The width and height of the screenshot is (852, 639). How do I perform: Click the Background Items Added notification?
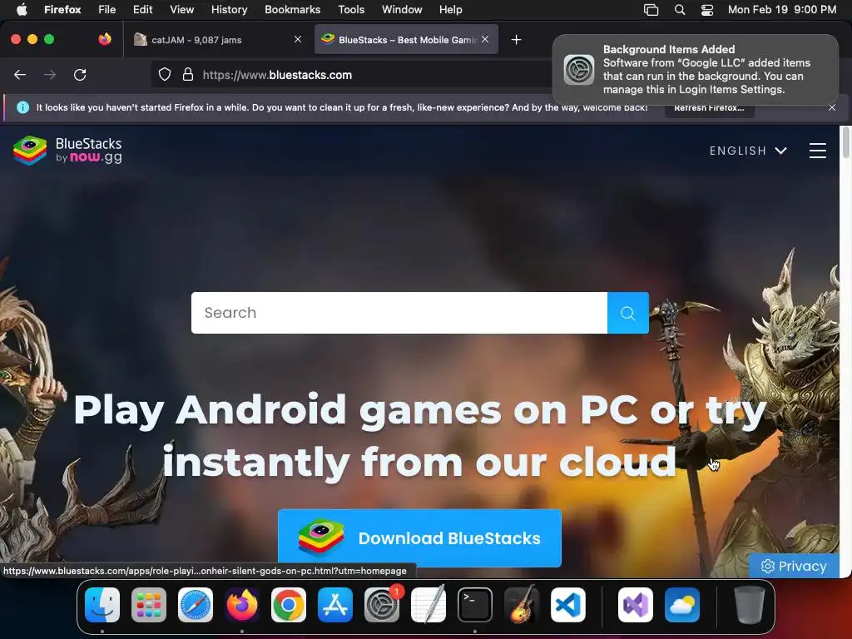point(696,70)
